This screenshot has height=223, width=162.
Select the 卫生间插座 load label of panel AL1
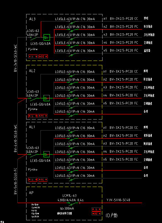pyautogui.click(x=149, y=151)
